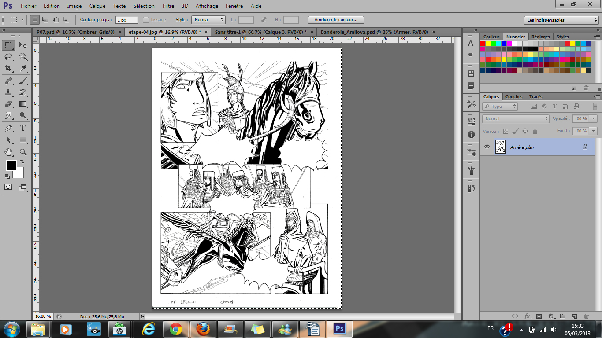Screen dimensions: 602x338
Task: Select the Brush tool
Action: pyautogui.click(x=23, y=81)
